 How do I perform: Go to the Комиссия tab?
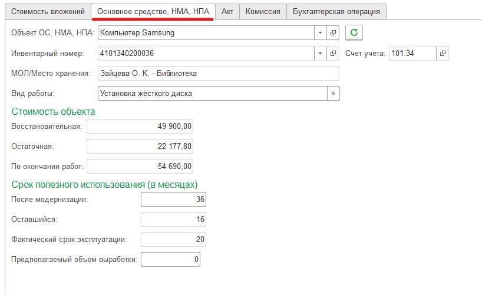263,11
